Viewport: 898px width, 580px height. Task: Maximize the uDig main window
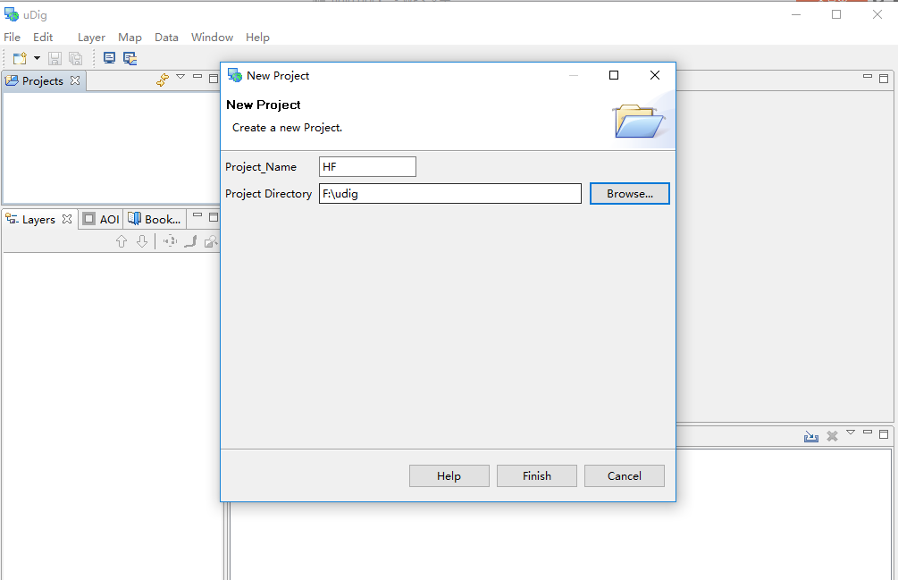(836, 14)
